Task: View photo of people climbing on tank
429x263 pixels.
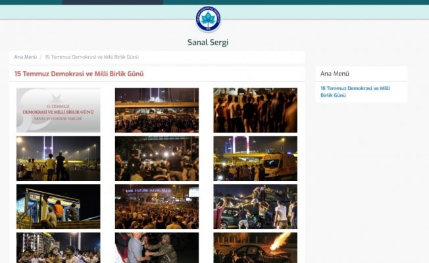Action: click(x=255, y=206)
